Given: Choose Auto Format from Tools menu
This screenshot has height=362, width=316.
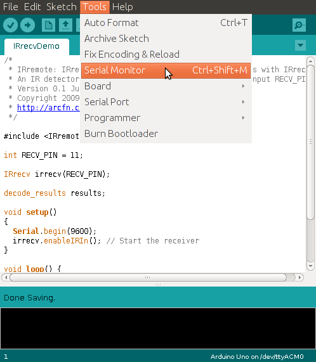Looking at the screenshot, I should click(x=166, y=23).
